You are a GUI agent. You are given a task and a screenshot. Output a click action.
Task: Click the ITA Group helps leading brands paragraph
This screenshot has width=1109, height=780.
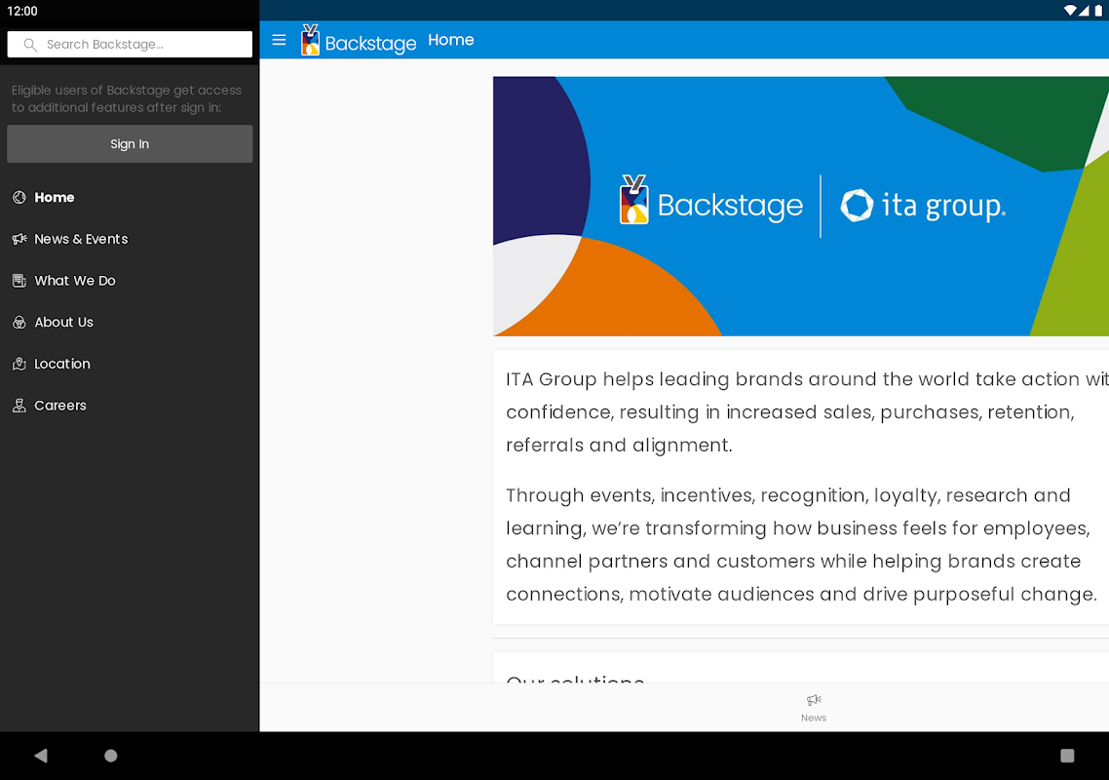807,412
